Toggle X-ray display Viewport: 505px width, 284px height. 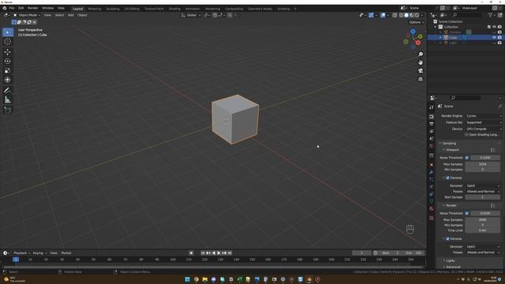click(x=395, y=15)
